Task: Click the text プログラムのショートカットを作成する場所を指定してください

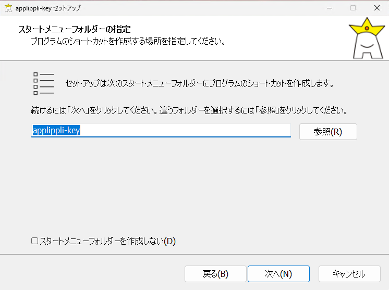Action: tap(128, 41)
